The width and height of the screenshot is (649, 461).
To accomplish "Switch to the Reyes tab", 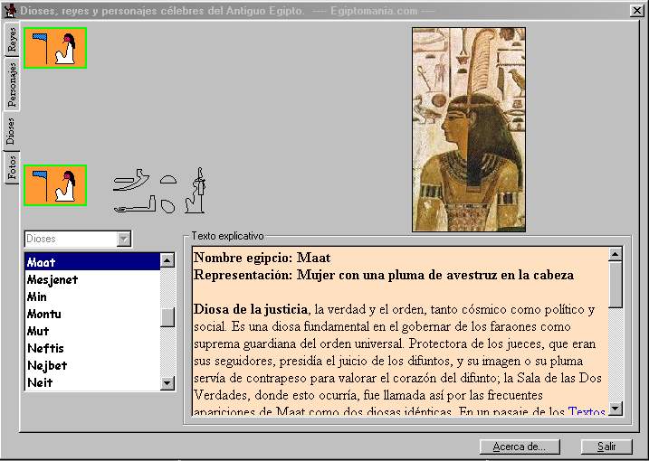I will click(x=12, y=40).
